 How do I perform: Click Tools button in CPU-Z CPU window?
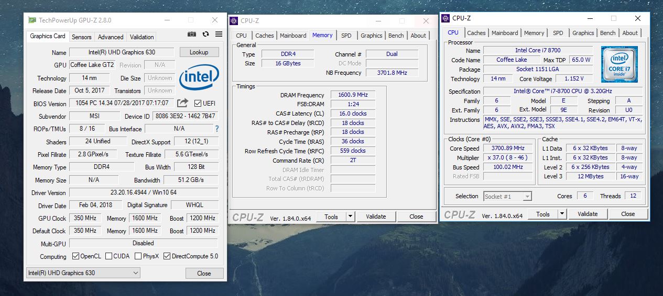pyautogui.click(x=543, y=214)
